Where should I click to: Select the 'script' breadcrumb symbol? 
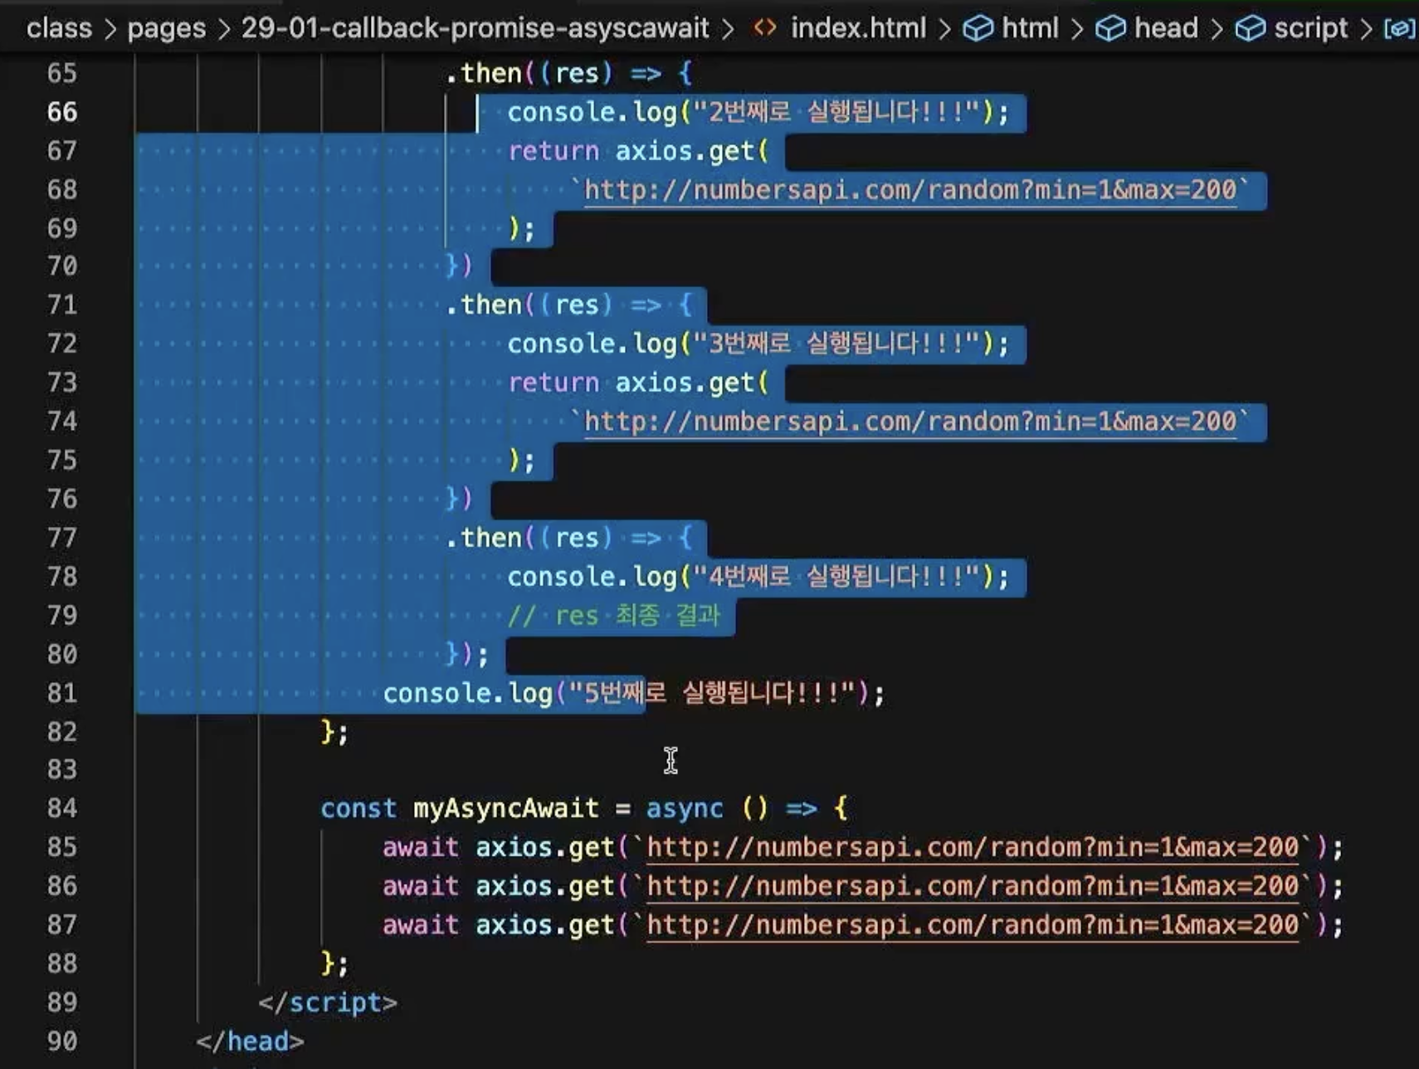[1310, 28]
